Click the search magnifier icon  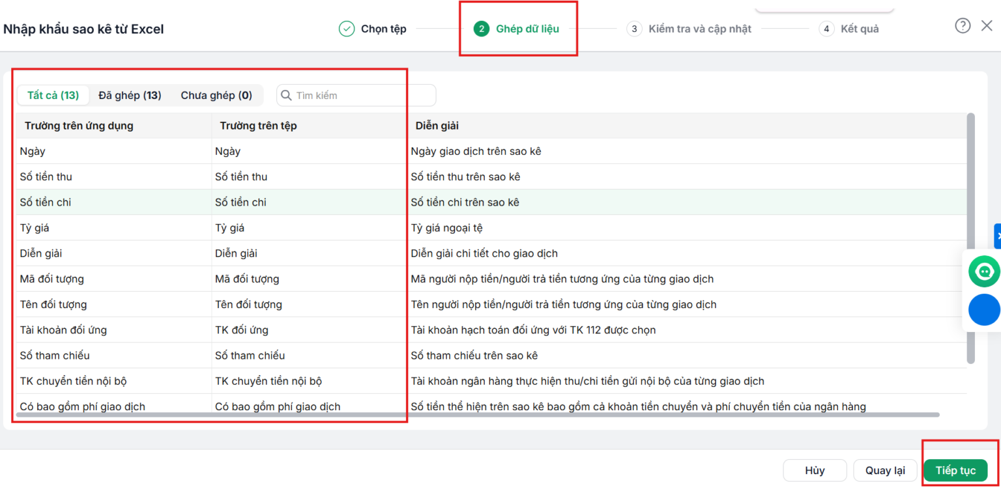(285, 95)
